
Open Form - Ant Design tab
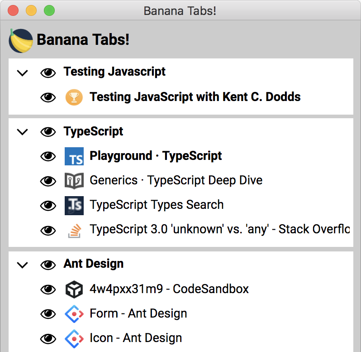138,313
